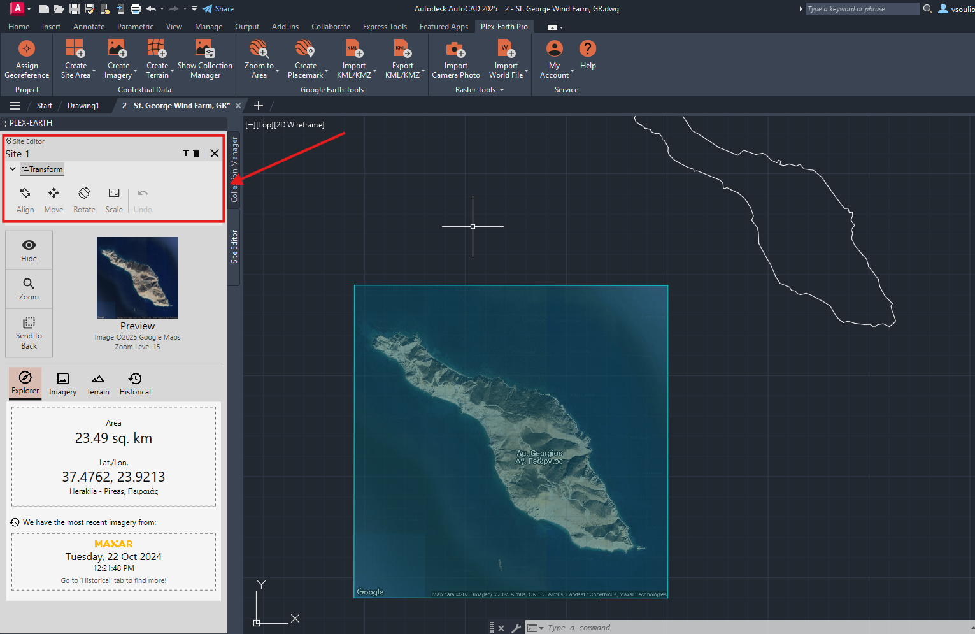The image size is (975, 634).
Task: Open the Site Editor side tab
Action: pos(234,247)
